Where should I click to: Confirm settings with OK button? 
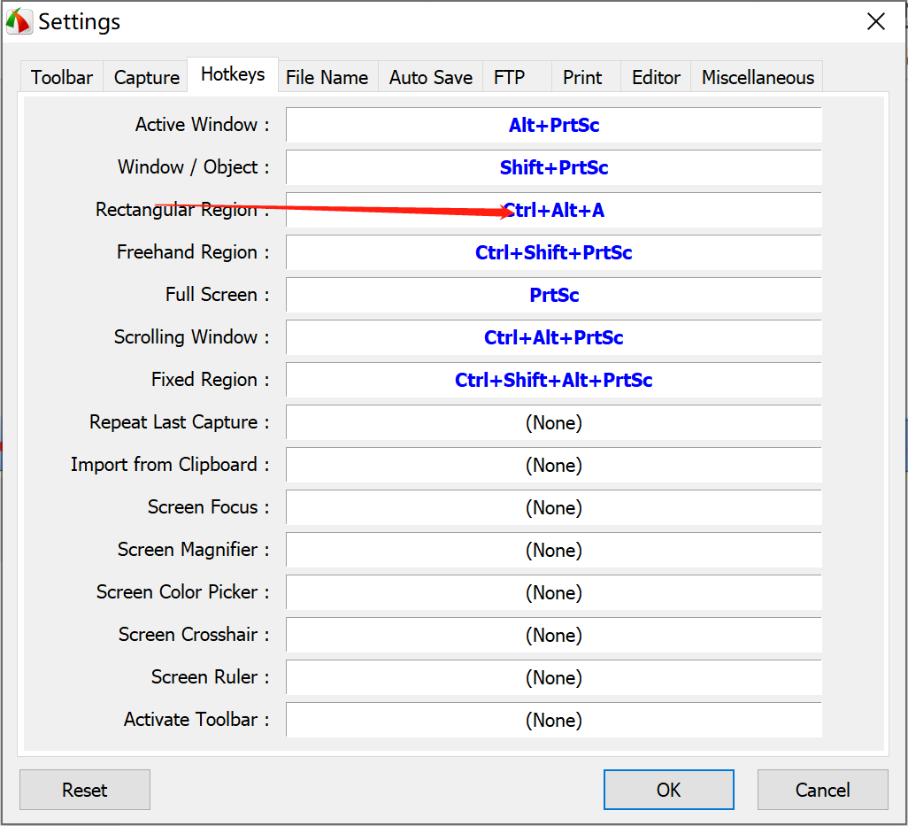pos(669,790)
